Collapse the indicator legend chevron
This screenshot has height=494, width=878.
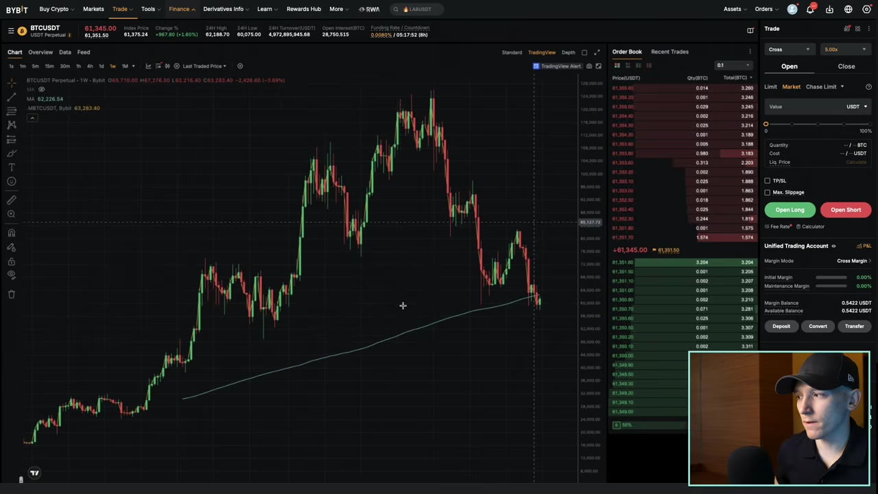[32, 118]
